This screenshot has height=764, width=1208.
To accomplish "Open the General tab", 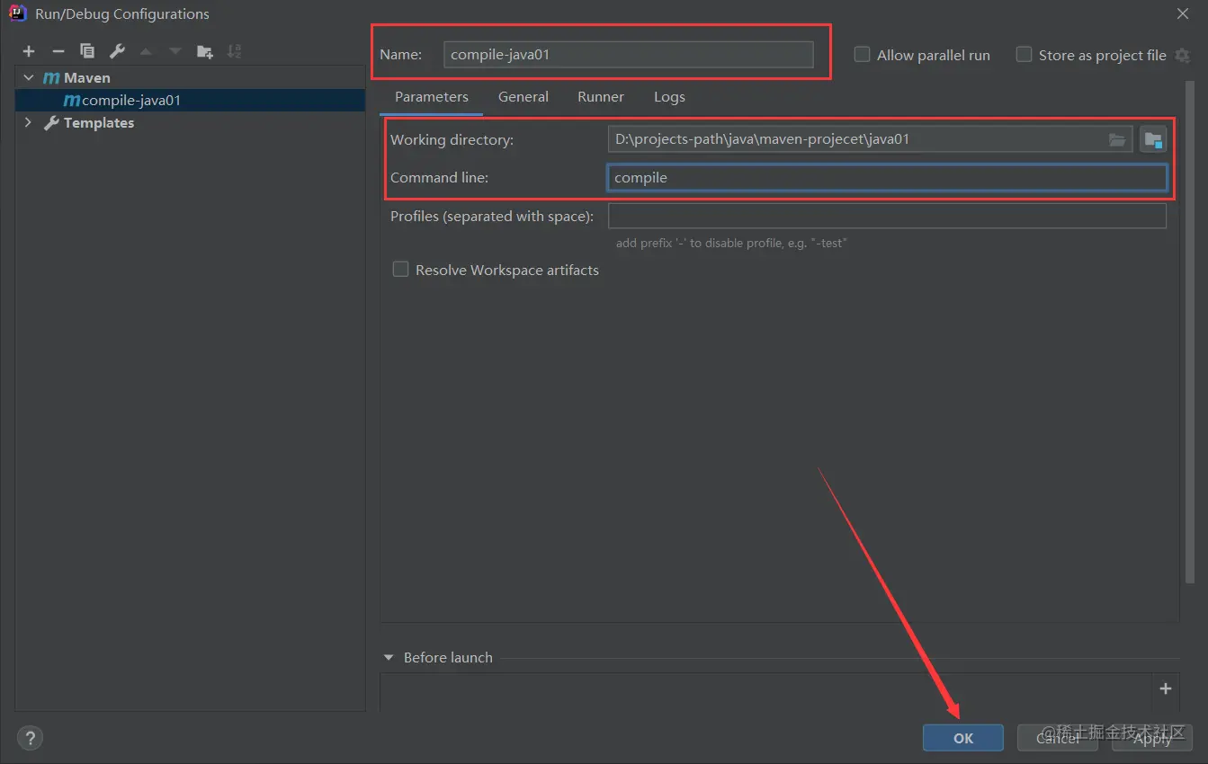I will pos(523,97).
